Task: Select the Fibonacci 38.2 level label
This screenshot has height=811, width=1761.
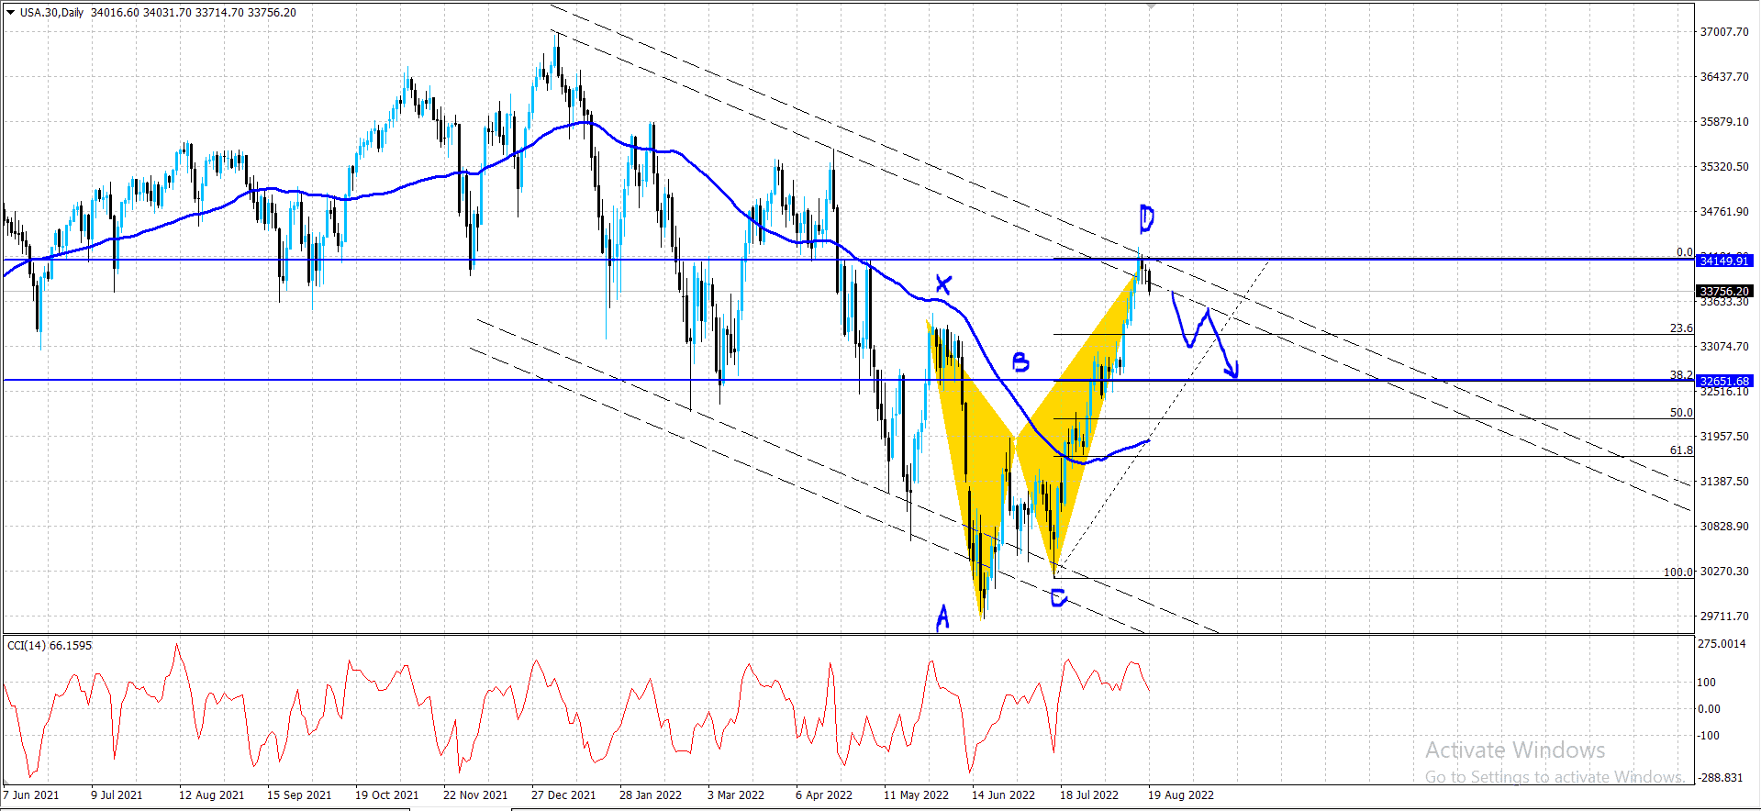Action: (x=1681, y=374)
